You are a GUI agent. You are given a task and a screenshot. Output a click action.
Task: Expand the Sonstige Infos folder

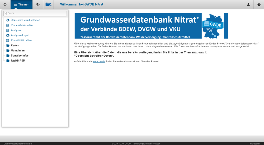(19, 56)
